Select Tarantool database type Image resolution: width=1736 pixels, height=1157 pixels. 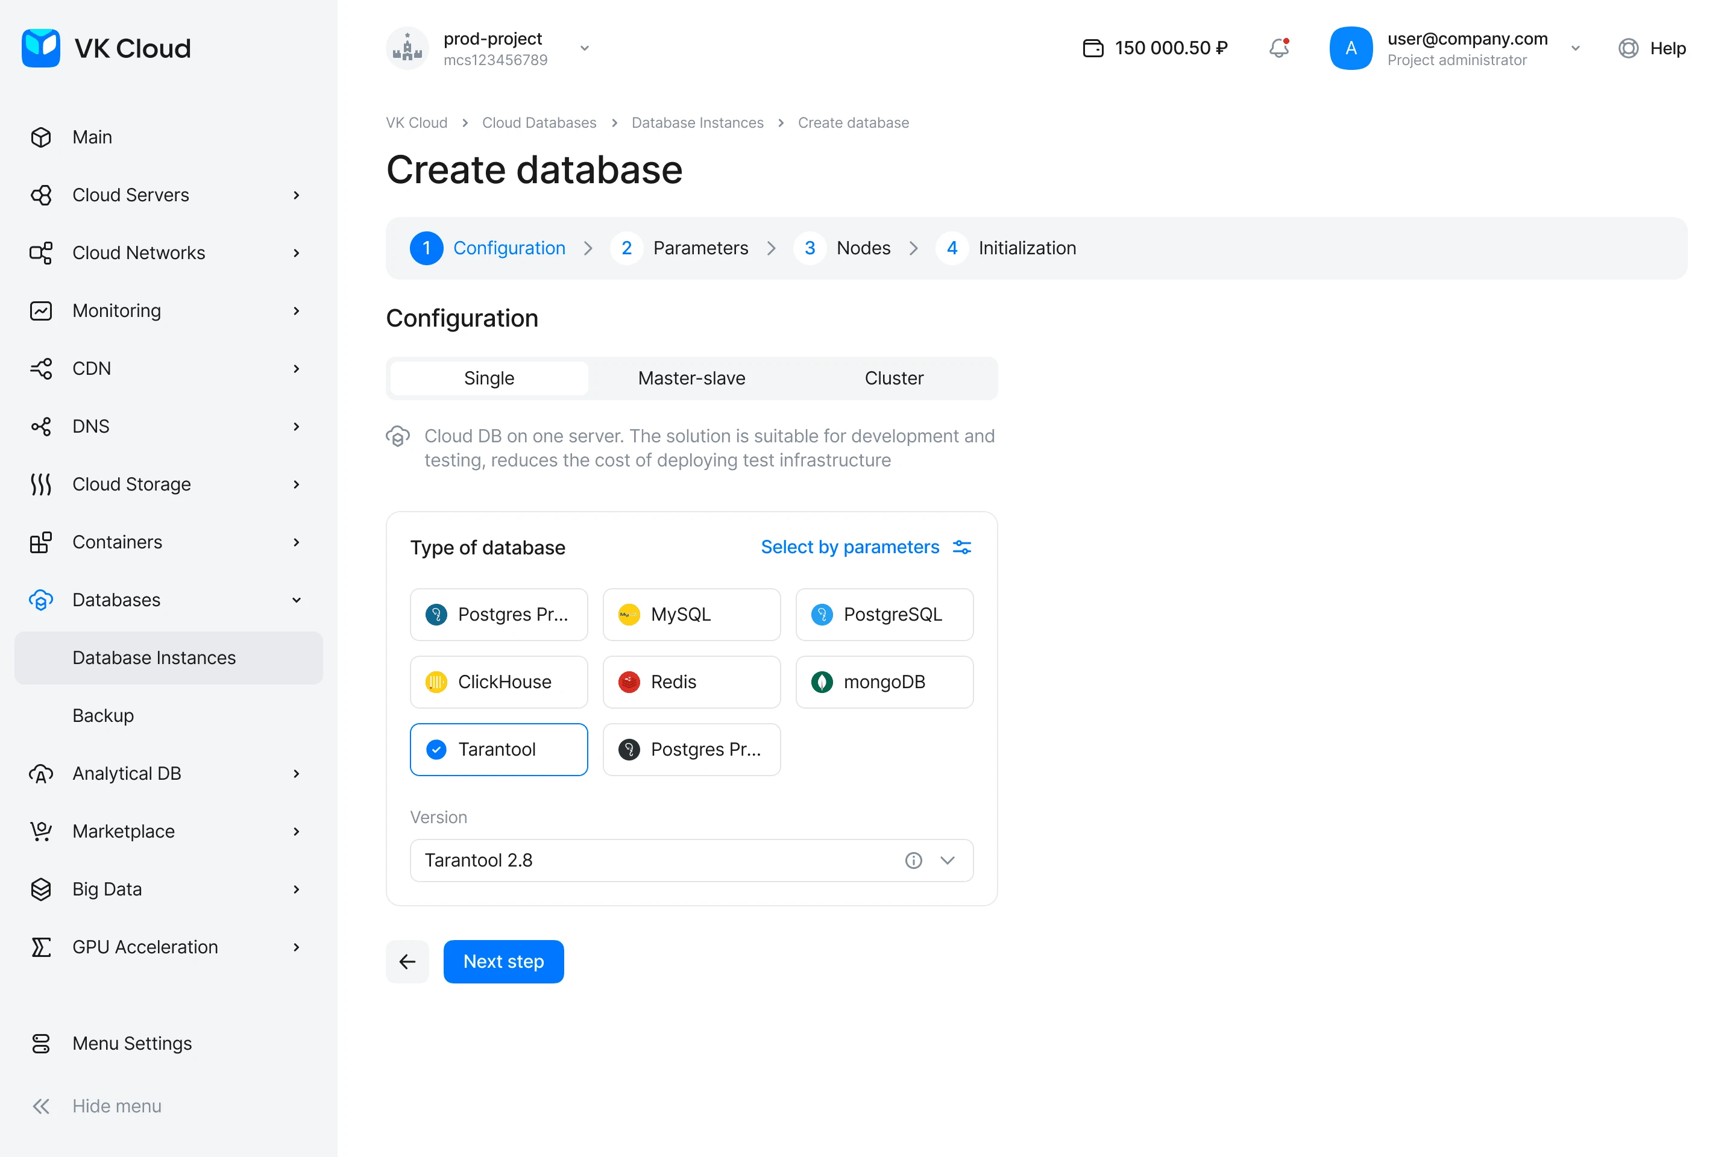[x=499, y=750]
